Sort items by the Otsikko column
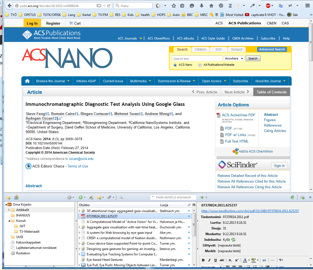313x270 pixels. [118, 205]
